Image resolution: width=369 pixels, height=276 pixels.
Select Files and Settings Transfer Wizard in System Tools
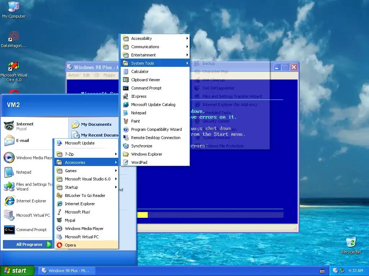click(x=231, y=96)
